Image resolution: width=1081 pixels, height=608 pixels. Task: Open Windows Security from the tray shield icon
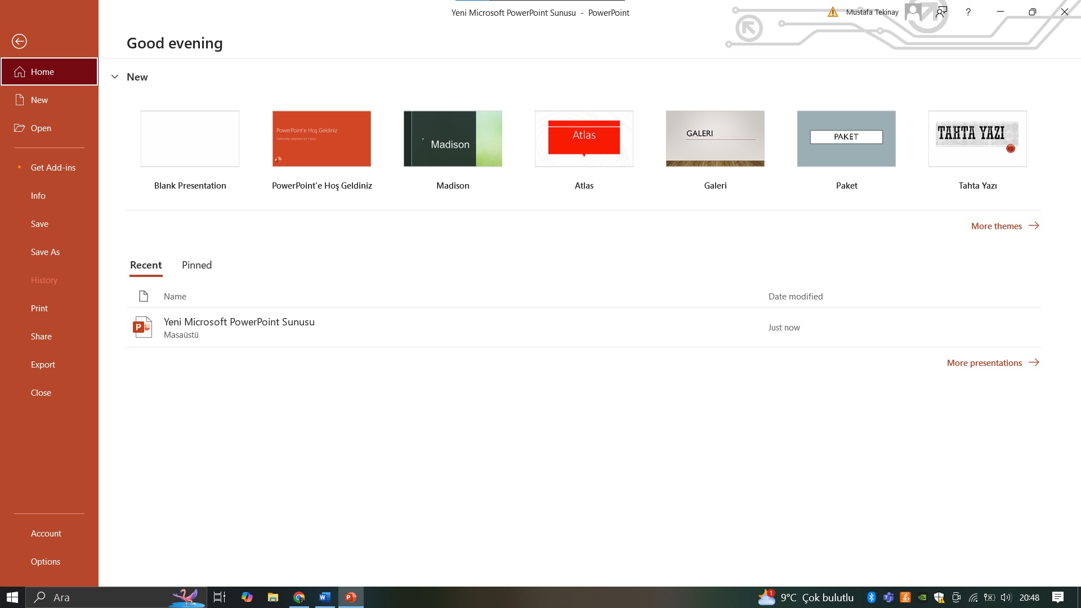[x=939, y=597]
